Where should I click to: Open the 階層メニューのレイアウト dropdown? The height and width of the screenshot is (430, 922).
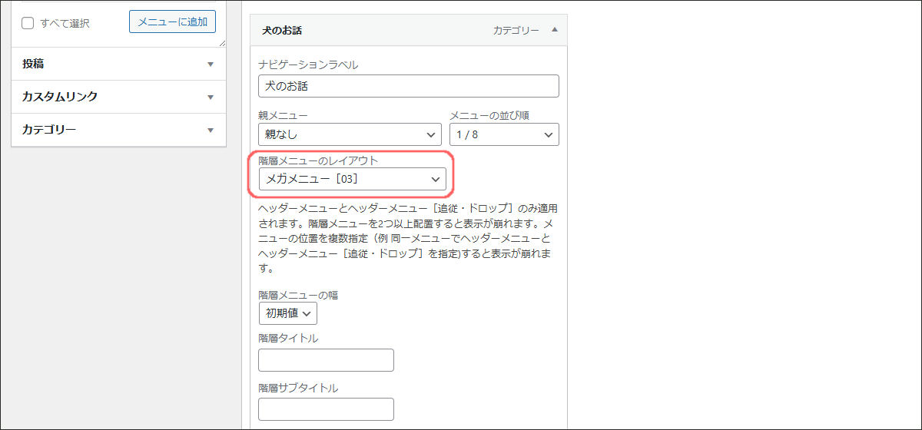[x=352, y=179]
